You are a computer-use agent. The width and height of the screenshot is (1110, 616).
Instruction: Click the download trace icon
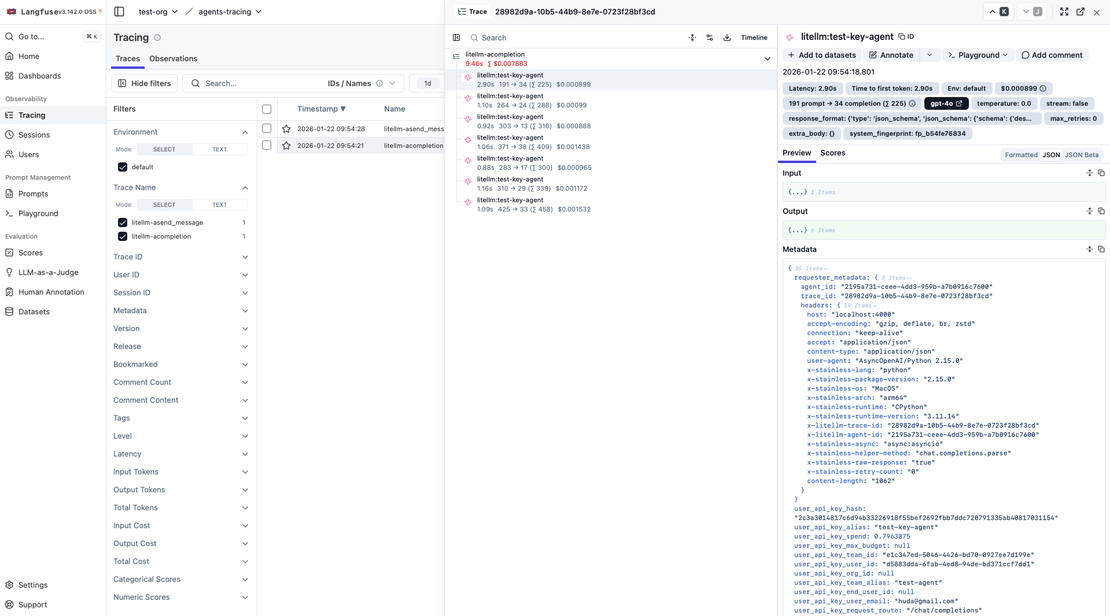point(727,38)
